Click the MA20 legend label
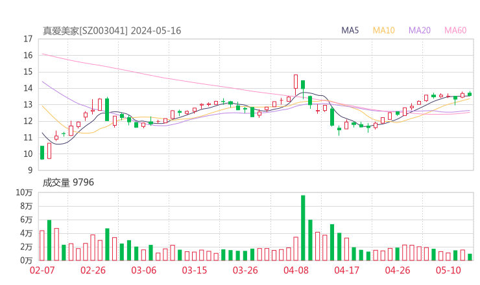 pyautogui.click(x=420, y=30)
